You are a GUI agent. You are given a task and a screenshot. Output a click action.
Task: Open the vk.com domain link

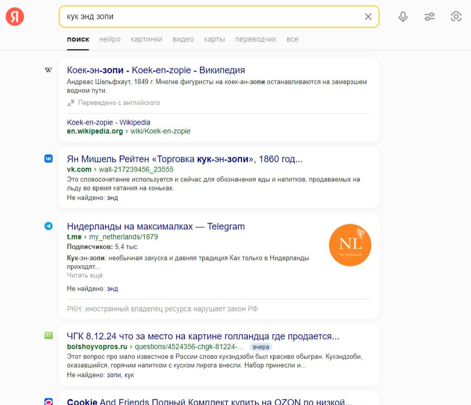tap(79, 170)
